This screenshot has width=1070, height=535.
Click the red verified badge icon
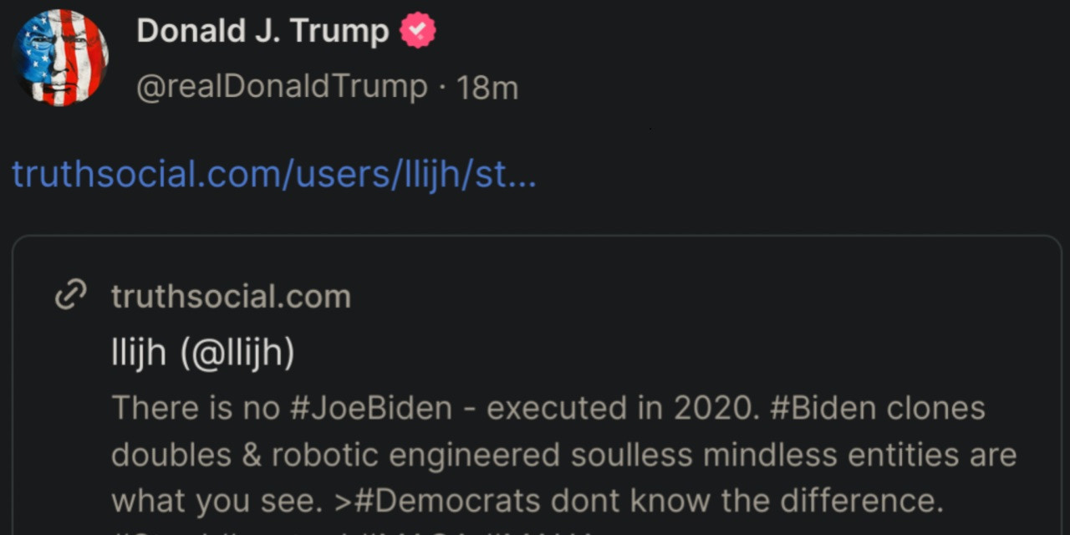pos(417,32)
